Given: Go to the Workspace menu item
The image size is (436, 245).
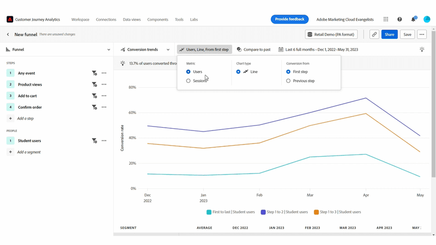Looking at the screenshot, I should tap(80, 20).
